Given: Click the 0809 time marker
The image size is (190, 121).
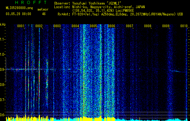Looking at the screenshot, I should 166,26.
